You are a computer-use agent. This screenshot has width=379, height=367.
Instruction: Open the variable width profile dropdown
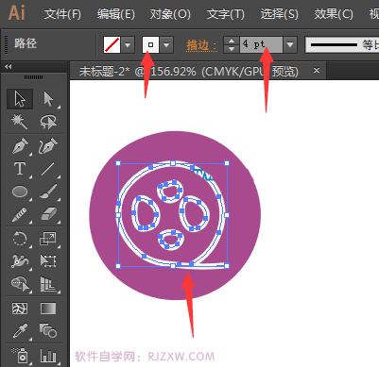[343, 44]
